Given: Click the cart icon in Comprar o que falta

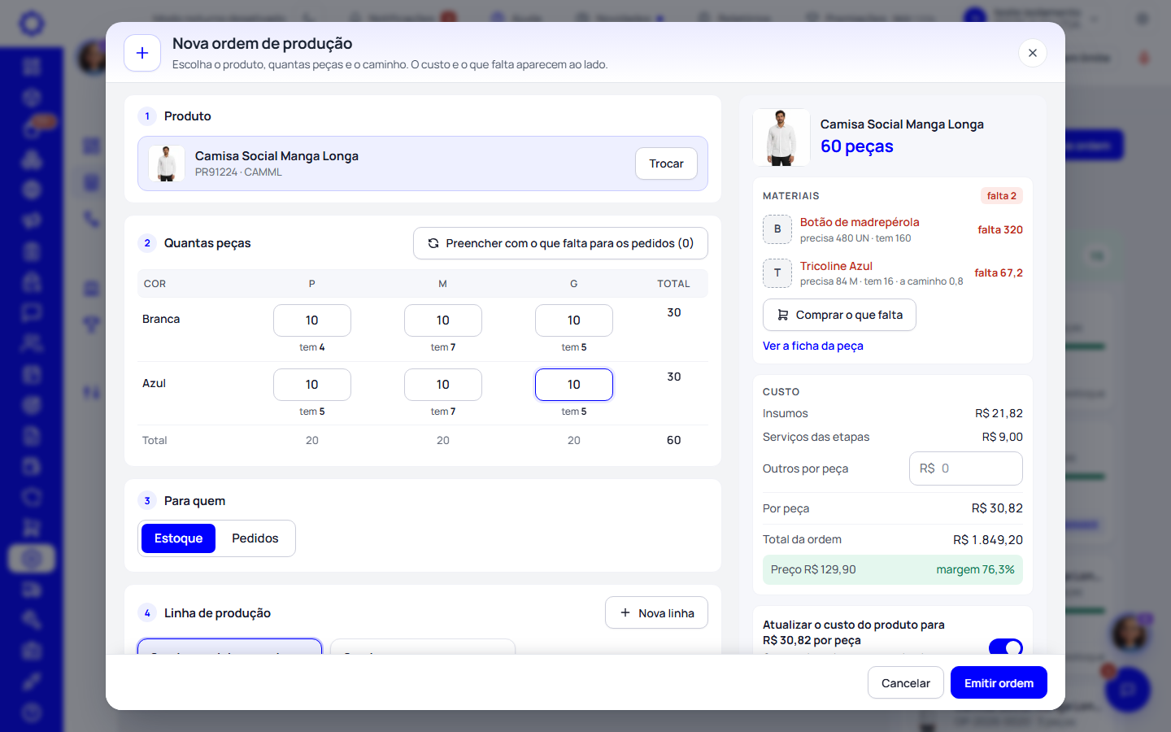Looking at the screenshot, I should (x=783, y=315).
